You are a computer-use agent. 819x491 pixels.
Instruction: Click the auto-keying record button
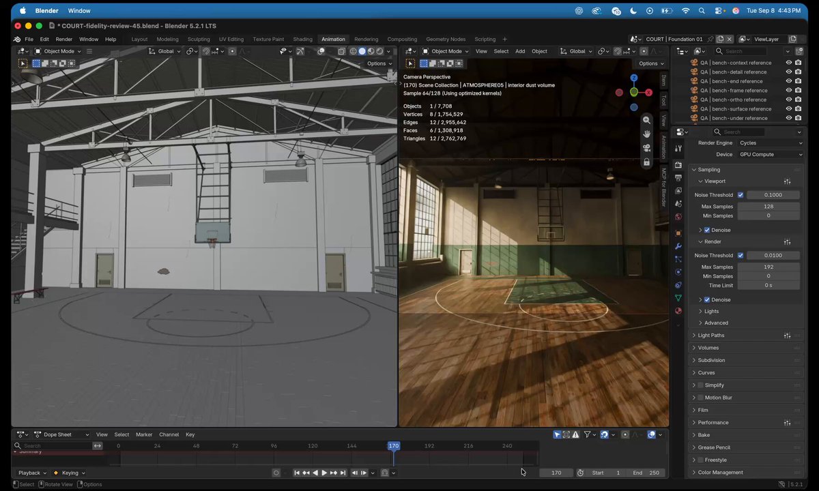point(276,473)
